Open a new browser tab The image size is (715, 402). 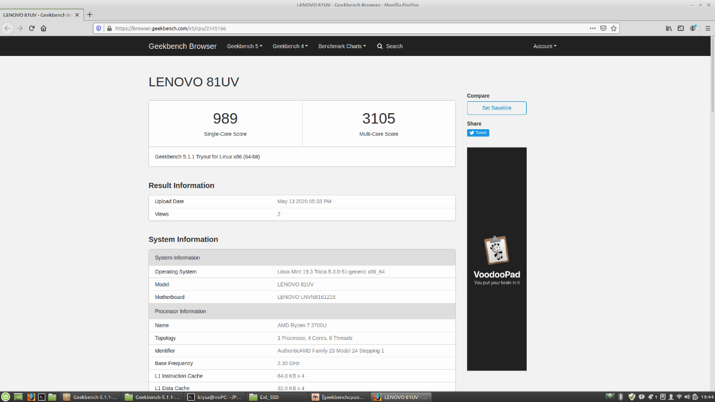[90, 14]
